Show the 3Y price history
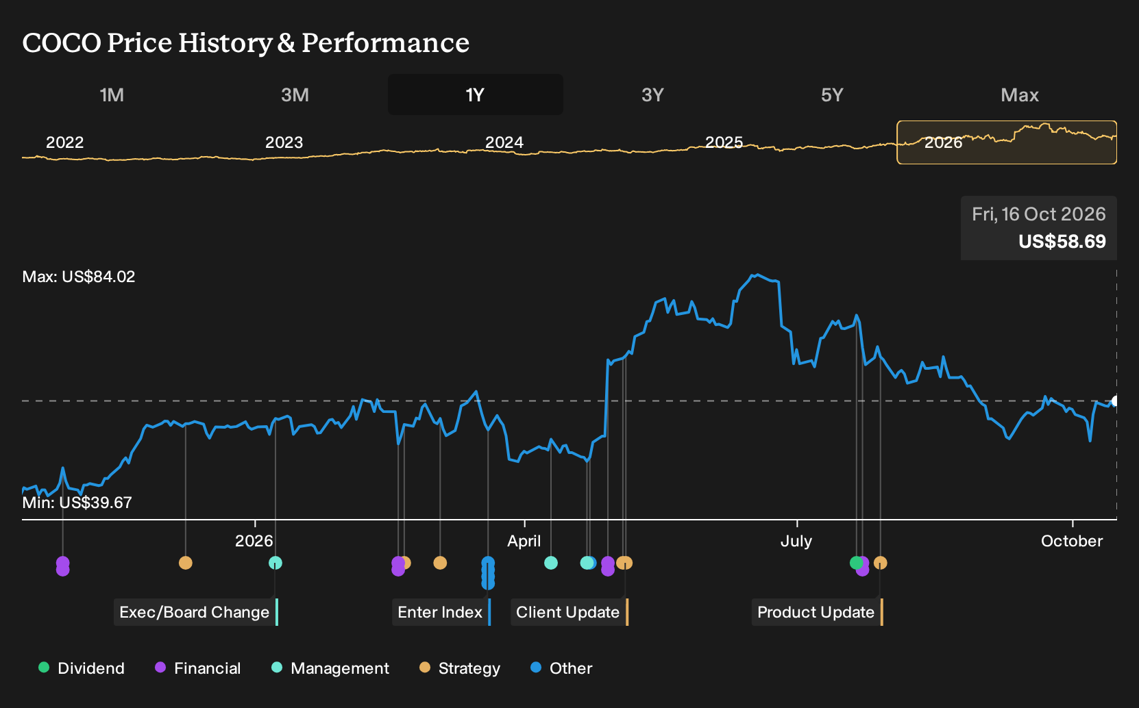 coord(652,94)
